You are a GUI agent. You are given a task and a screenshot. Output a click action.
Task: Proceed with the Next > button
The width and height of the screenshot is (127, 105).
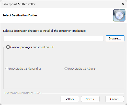90,99
